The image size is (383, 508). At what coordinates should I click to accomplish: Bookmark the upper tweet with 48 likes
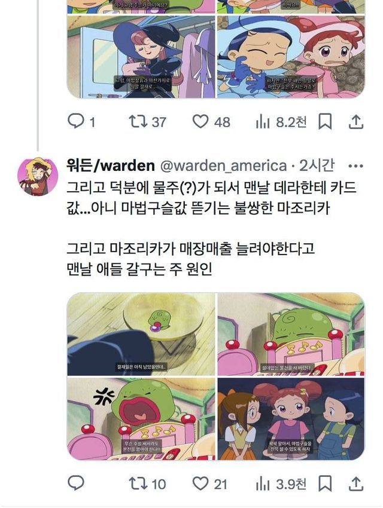[325, 121]
